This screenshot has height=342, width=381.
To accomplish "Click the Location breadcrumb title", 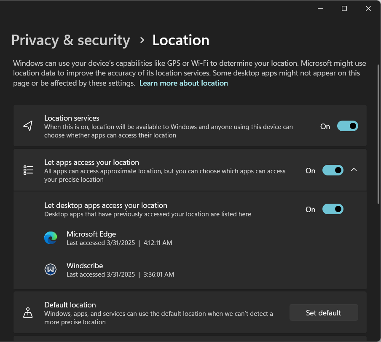I will (x=181, y=40).
